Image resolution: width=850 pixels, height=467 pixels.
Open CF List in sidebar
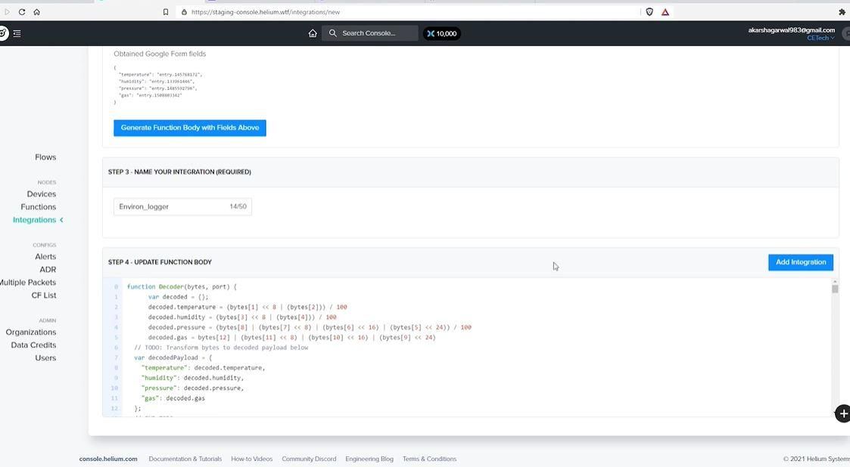tap(44, 295)
